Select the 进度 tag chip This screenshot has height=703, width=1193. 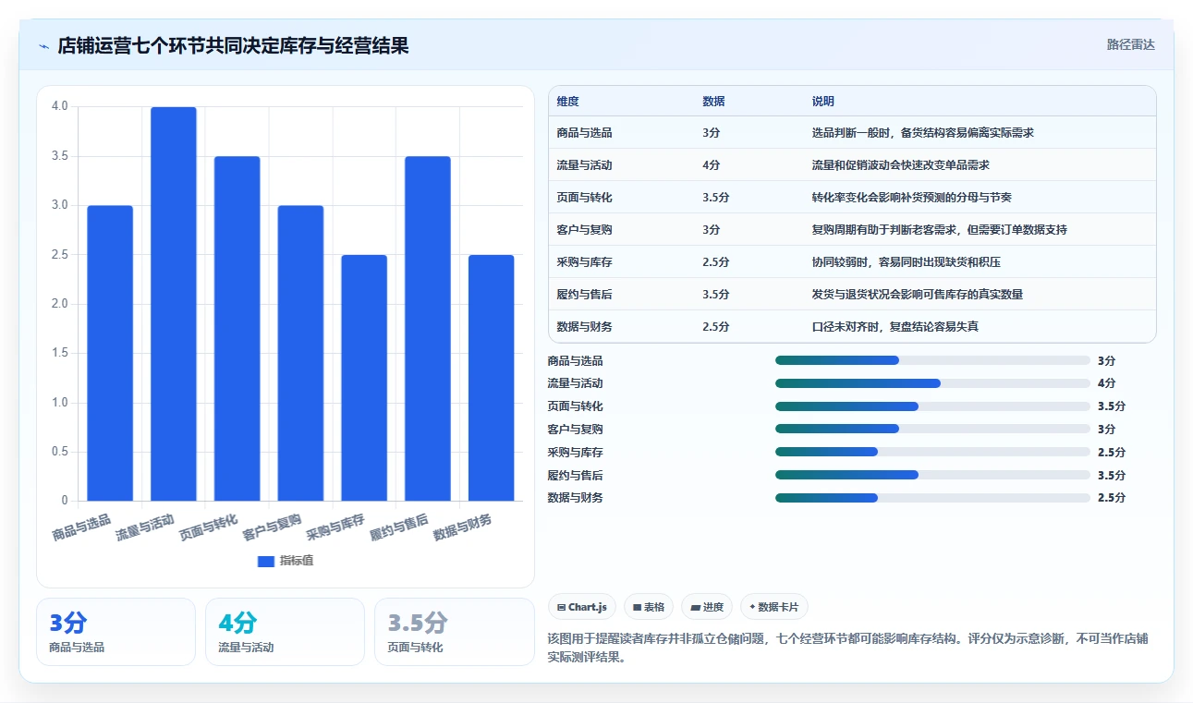point(707,607)
